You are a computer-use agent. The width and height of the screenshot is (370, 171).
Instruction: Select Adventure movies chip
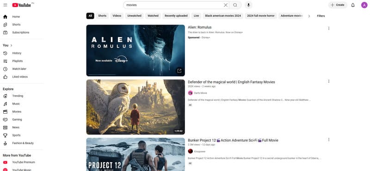291,16
